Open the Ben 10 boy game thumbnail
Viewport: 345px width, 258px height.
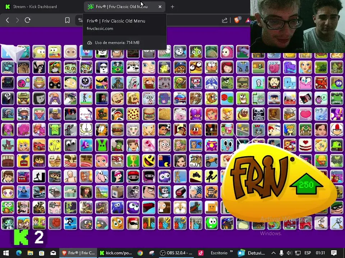[8, 176]
